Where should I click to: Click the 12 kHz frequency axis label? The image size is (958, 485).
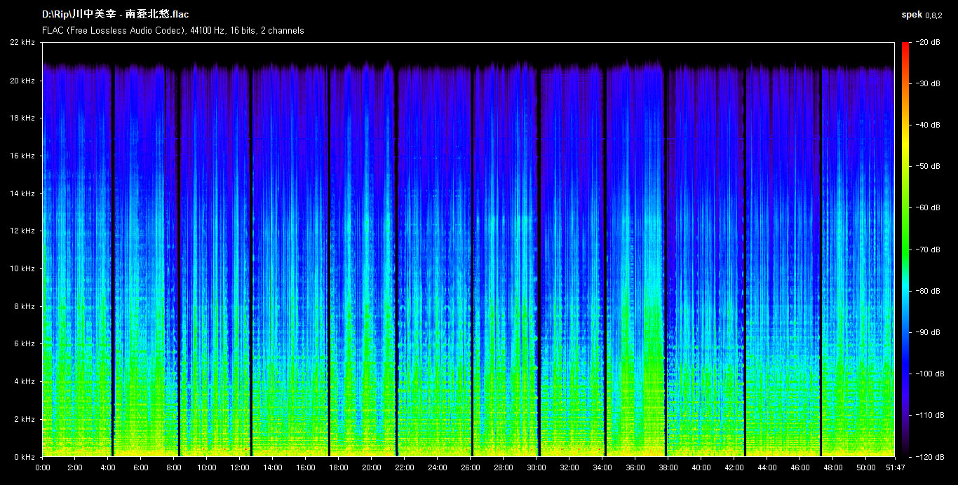click(x=22, y=231)
